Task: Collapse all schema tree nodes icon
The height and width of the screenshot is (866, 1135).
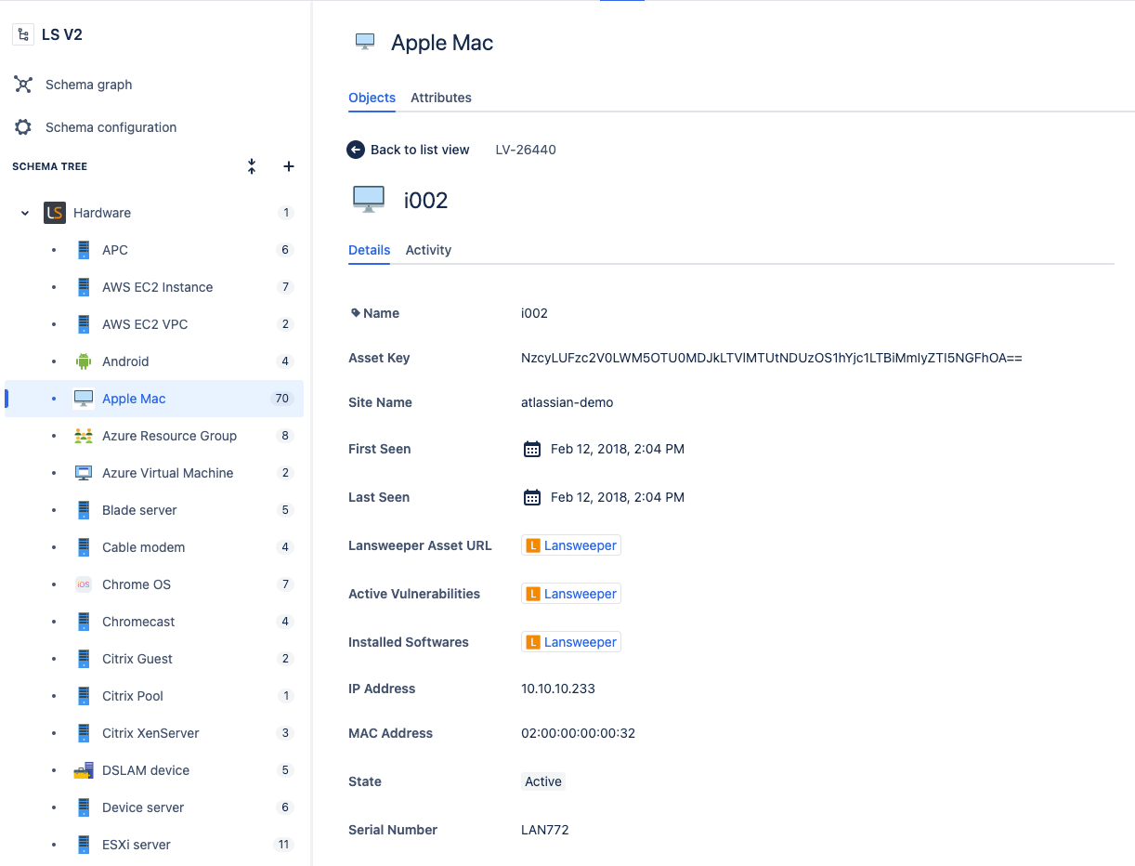Action: 252,166
